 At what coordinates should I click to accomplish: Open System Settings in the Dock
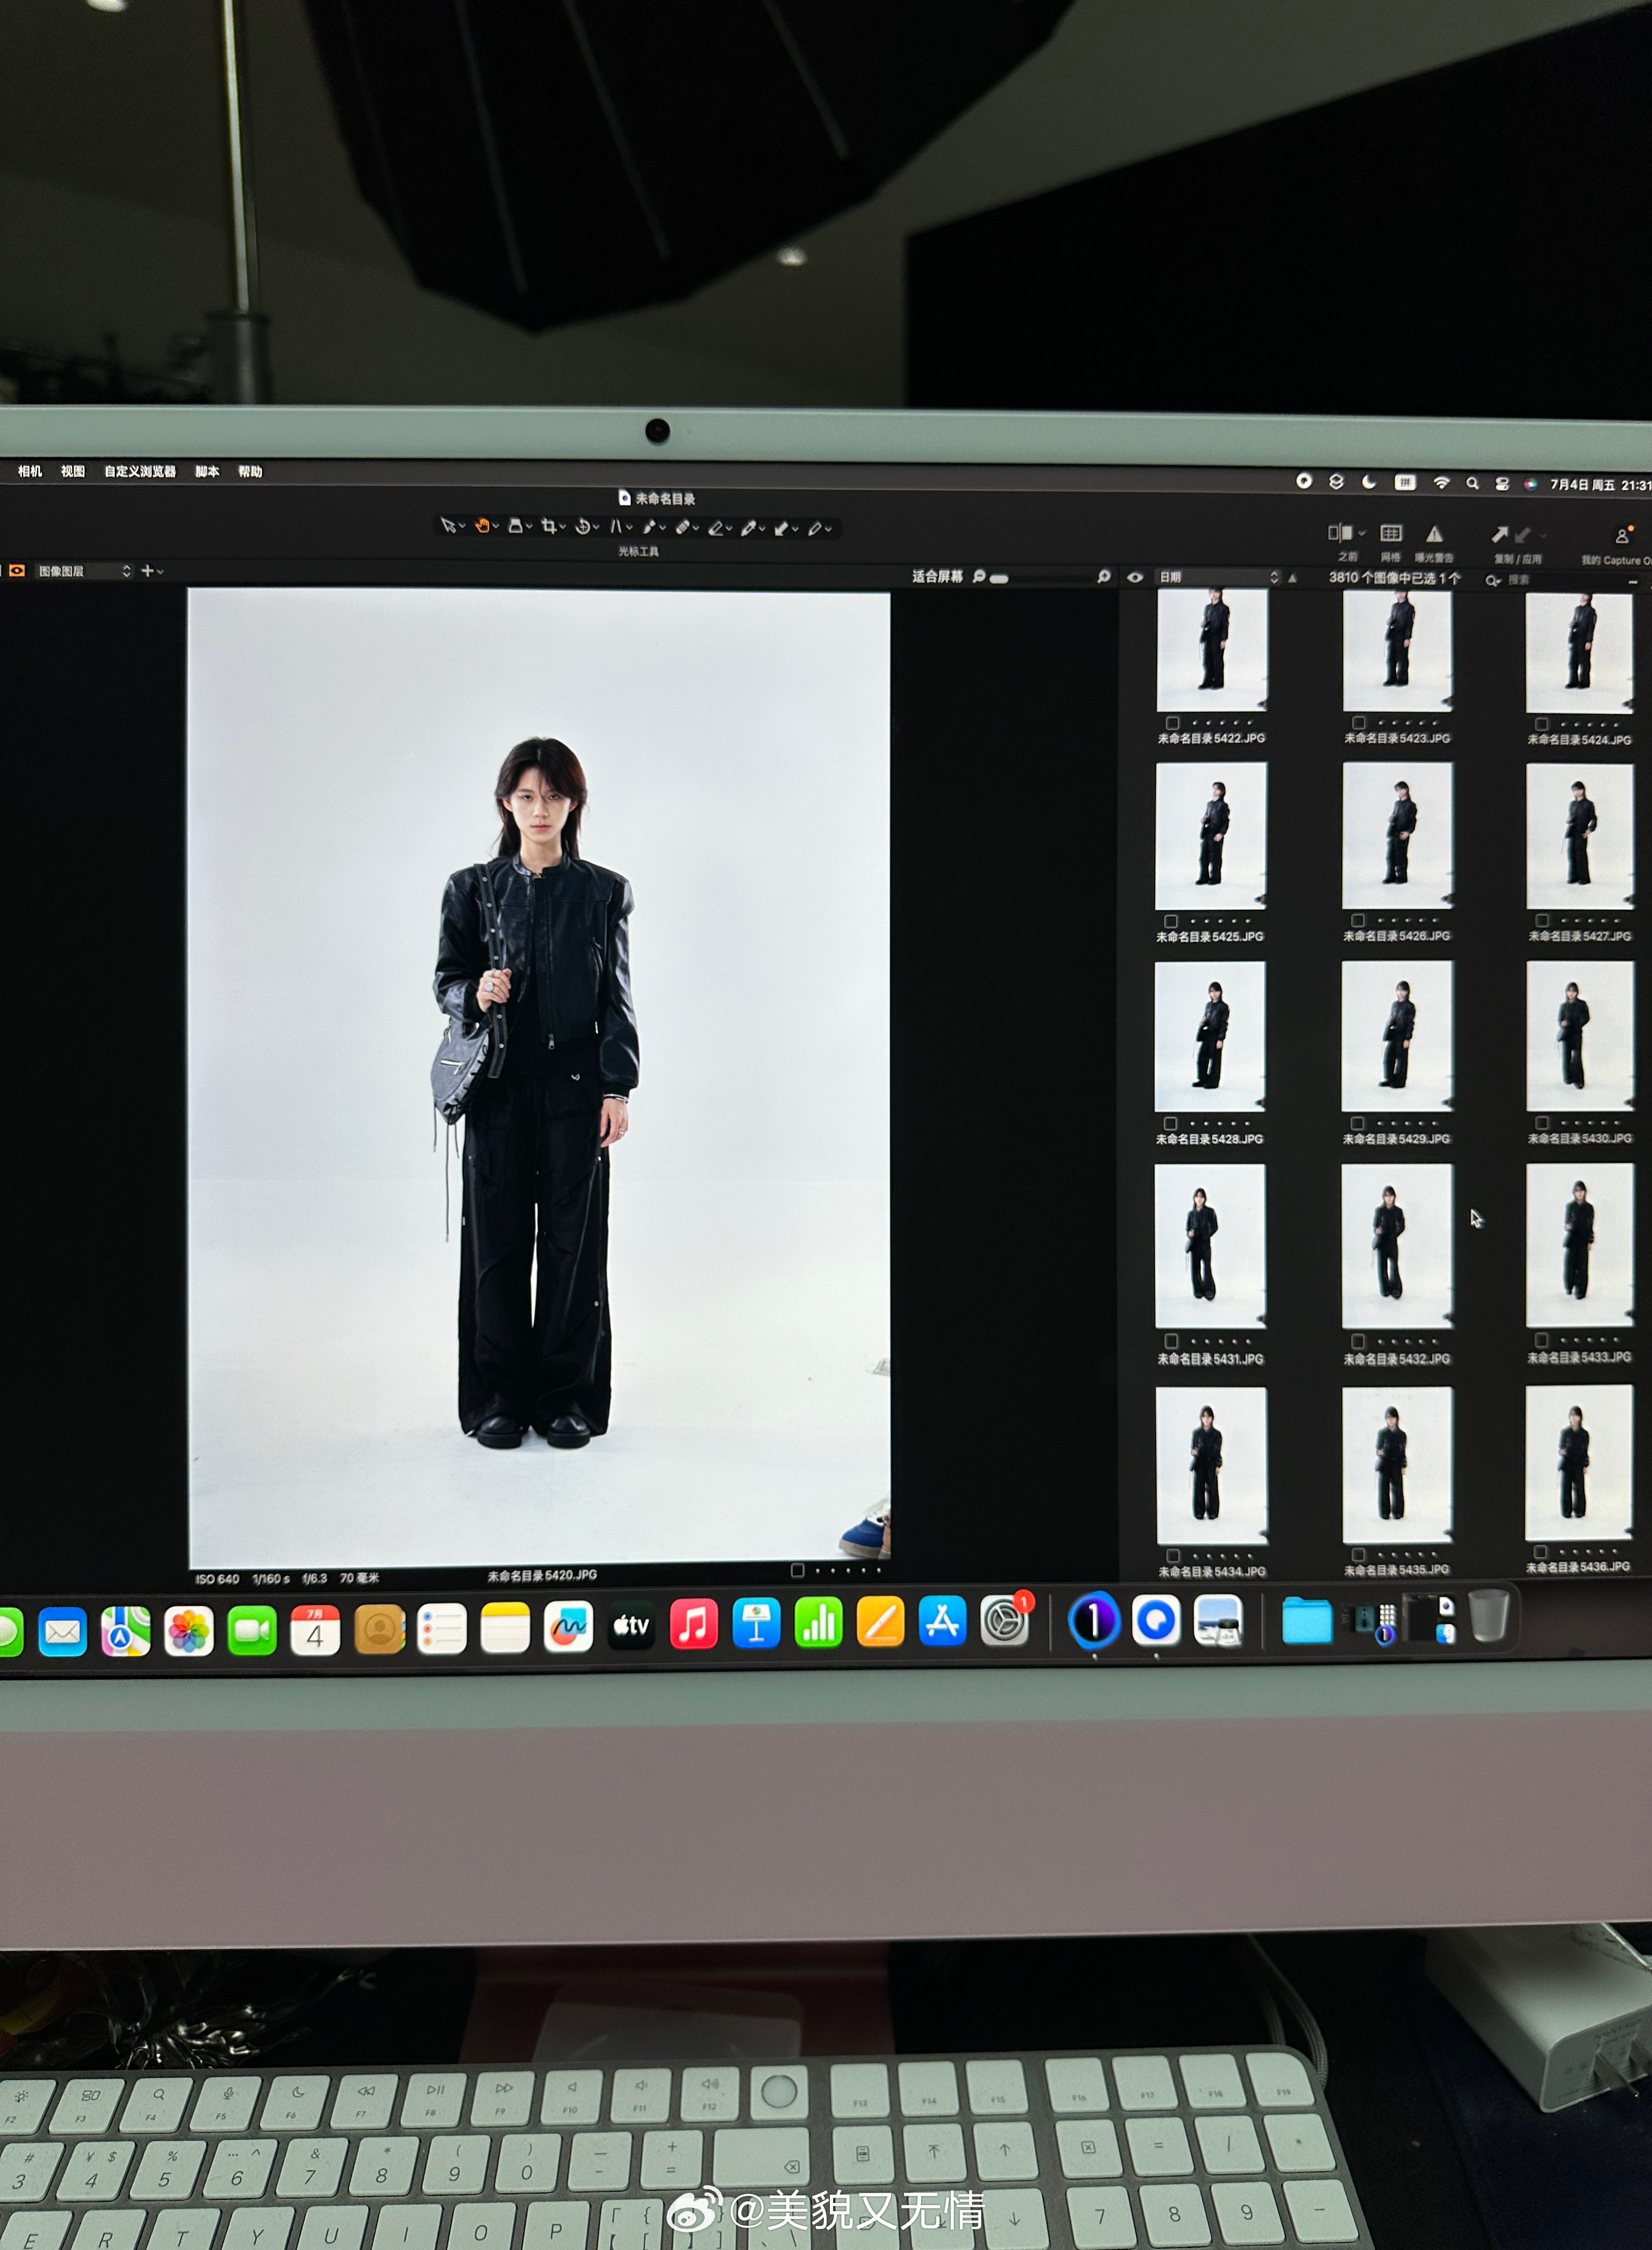(x=1005, y=1621)
